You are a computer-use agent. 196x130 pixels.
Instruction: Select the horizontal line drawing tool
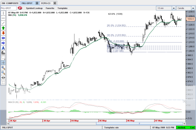pos(3,18)
